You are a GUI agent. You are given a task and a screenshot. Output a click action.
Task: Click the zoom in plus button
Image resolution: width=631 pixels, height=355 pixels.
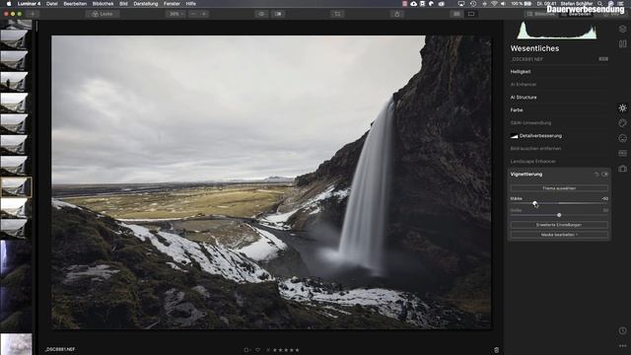pyautogui.click(x=204, y=14)
